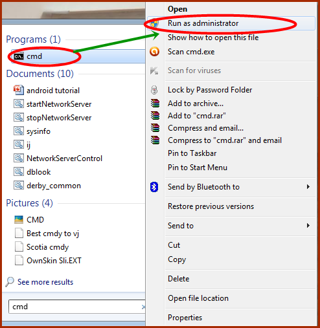Click the shield icon beside Run as administrator

point(154,23)
